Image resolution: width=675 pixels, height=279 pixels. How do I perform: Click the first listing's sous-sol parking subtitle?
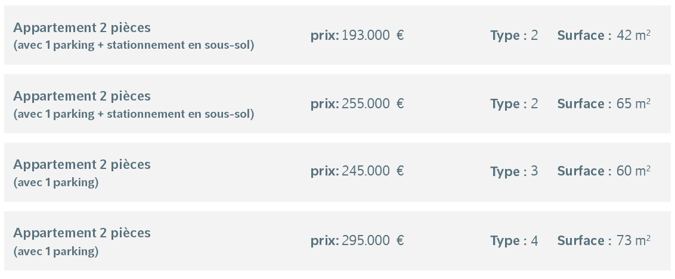(134, 45)
